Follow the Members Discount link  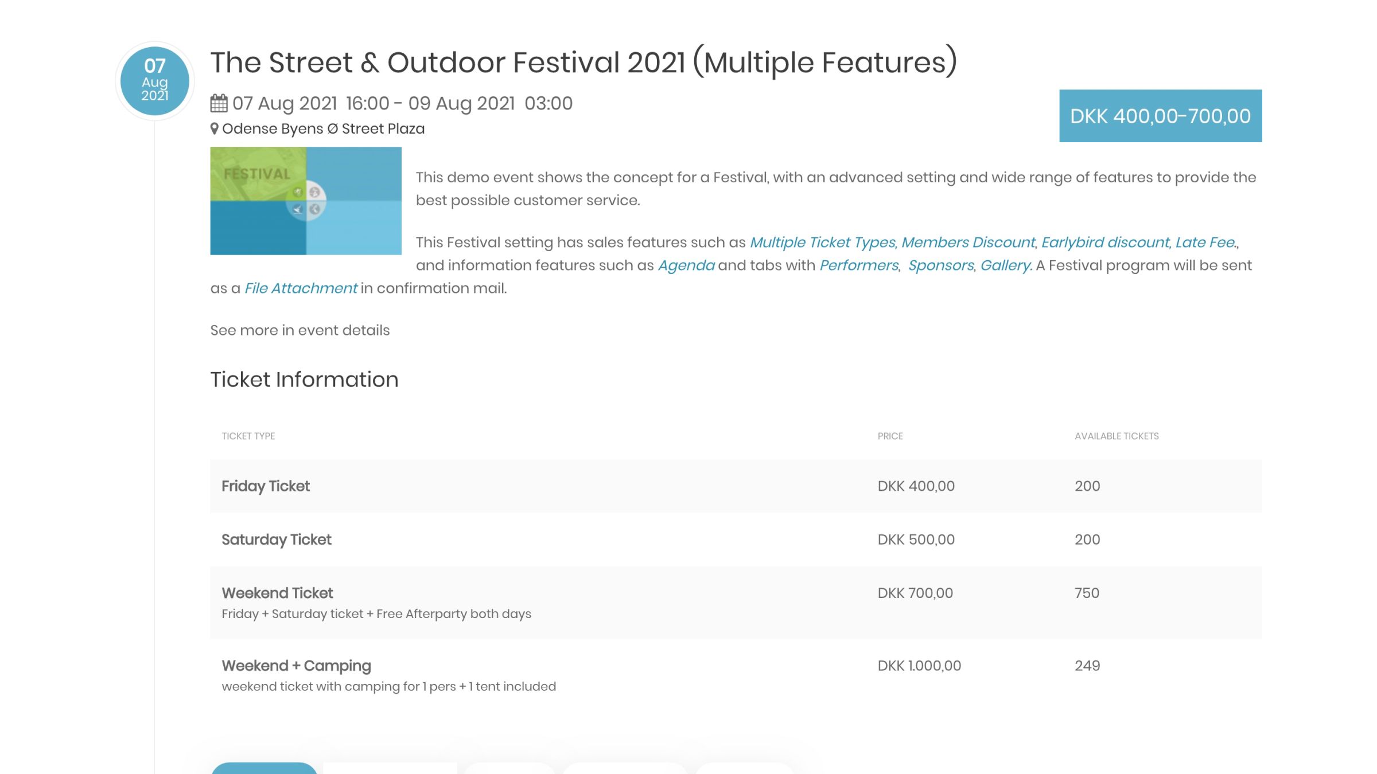point(968,243)
